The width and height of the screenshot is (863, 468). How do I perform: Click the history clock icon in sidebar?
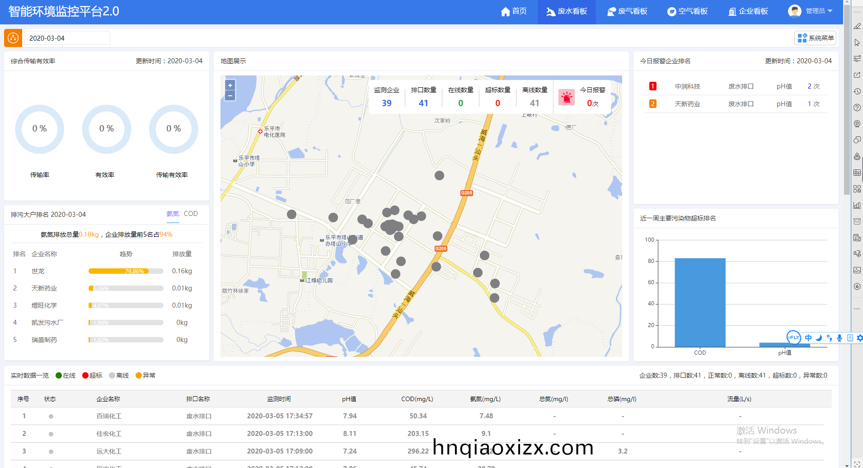857,91
